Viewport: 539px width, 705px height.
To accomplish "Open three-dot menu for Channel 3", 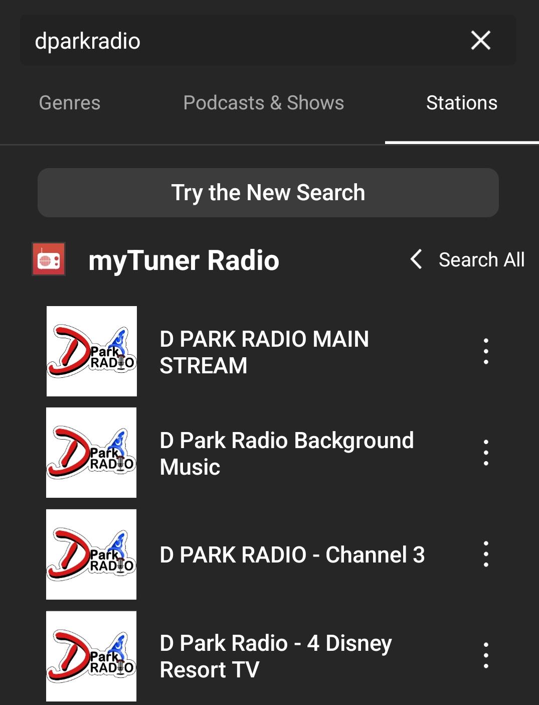I will pyautogui.click(x=486, y=554).
